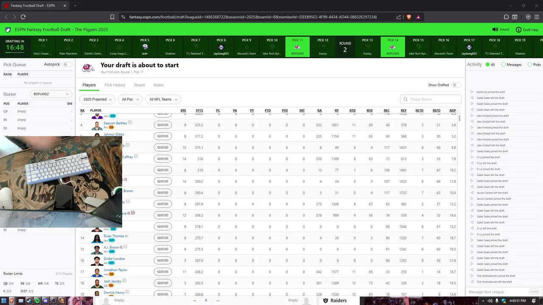Click 'Nick Andrzejewski joined the draft' activity entry
Image resolution: width=543 pixels, height=305 pixels.
pyautogui.click(x=496, y=276)
